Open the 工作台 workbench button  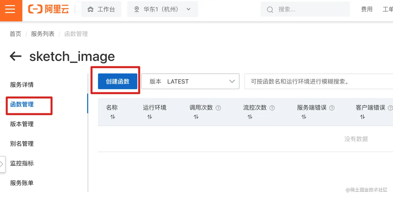pos(101,9)
